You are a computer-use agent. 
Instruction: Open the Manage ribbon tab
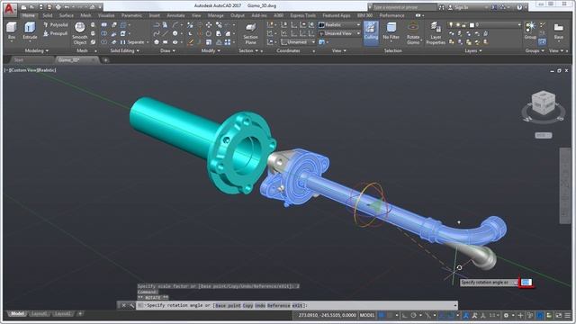click(x=216, y=15)
